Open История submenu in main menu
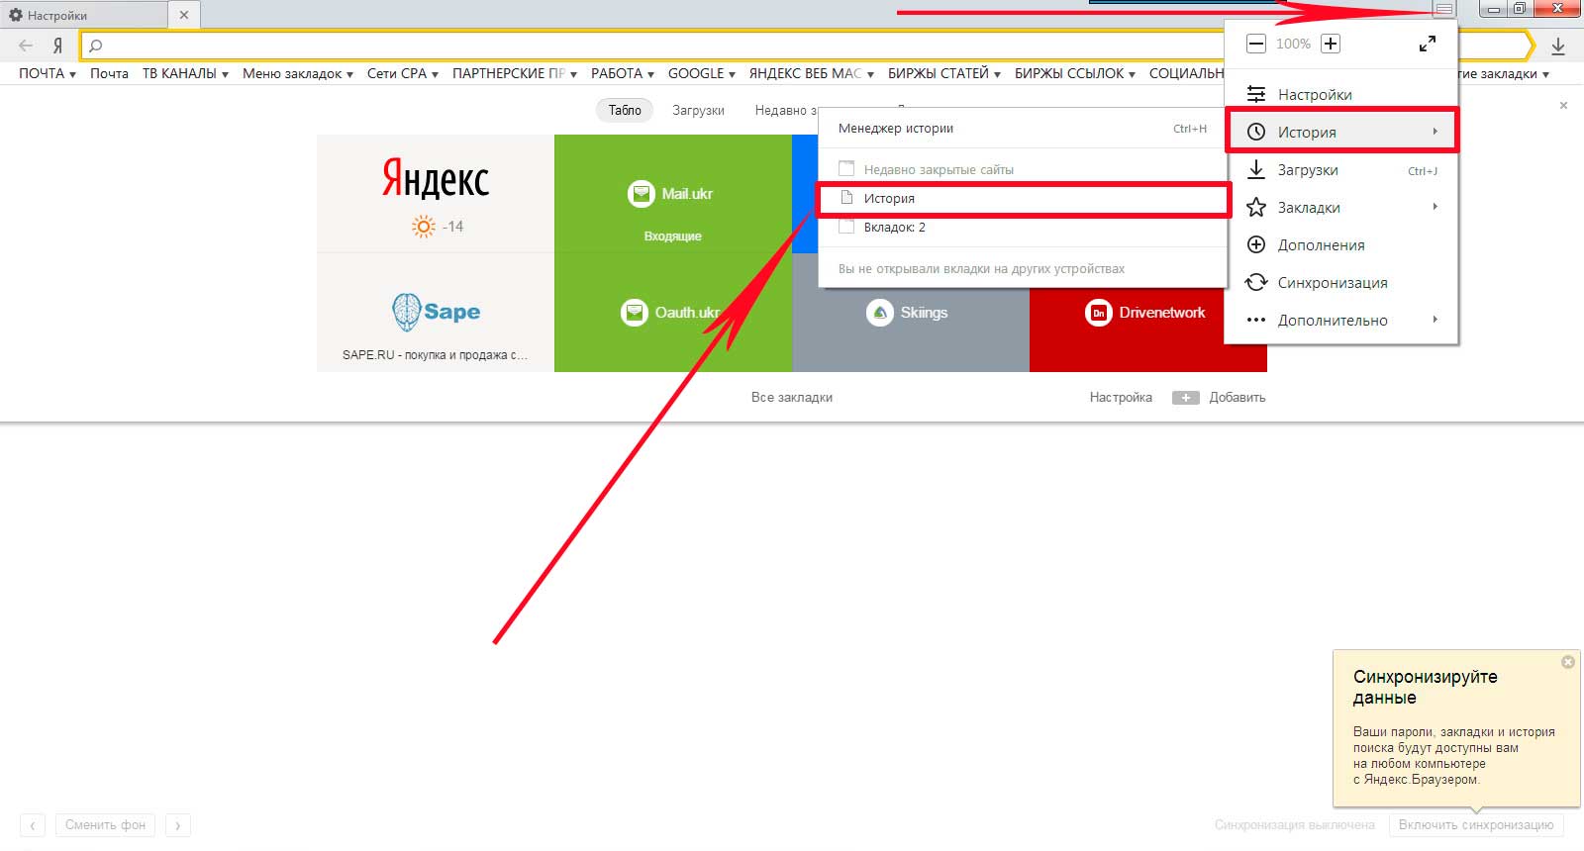 1341,132
